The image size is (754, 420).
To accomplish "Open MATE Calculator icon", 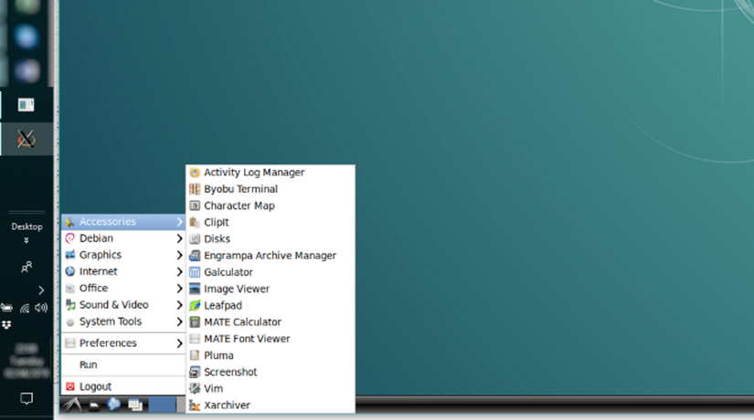I will (x=195, y=322).
